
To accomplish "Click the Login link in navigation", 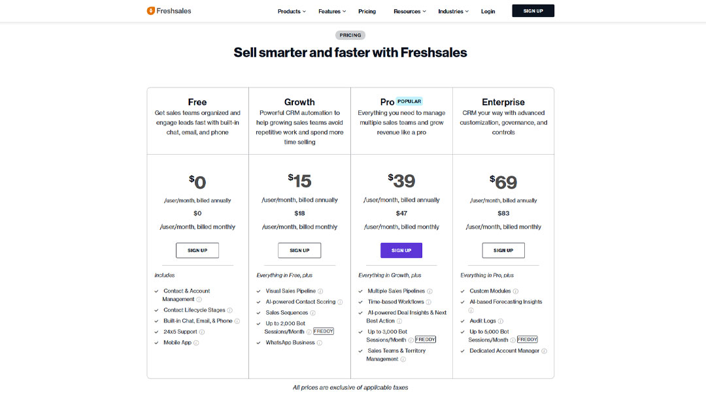I will [488, 11].
